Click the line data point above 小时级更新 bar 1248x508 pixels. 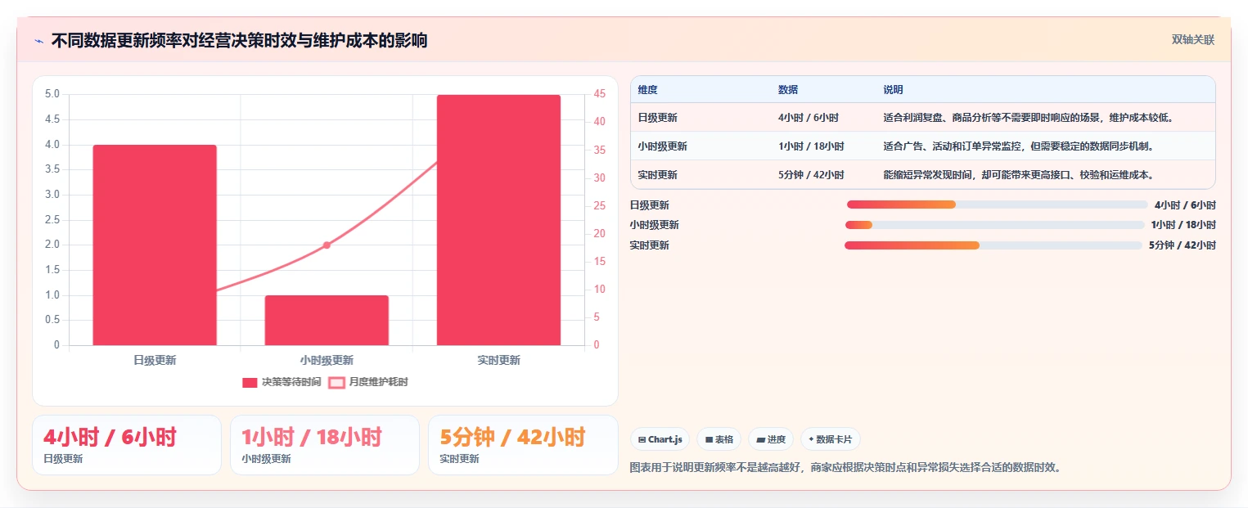point(327,245)
